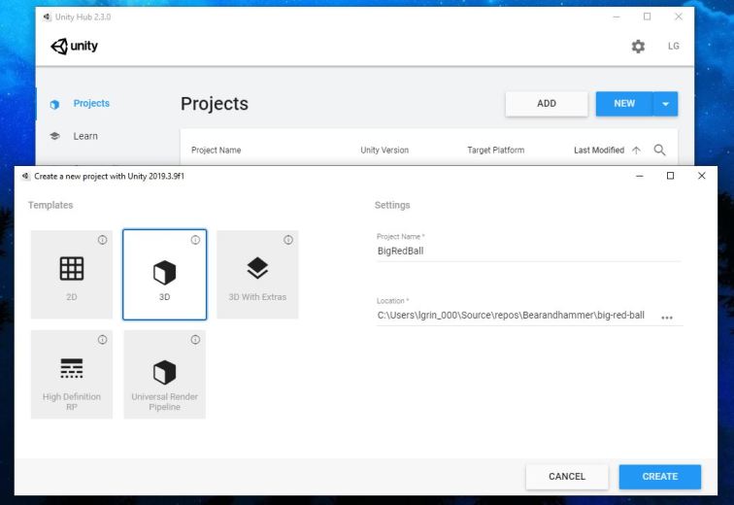Click the Project Name field containing BigRedBall

pos(528,251)
